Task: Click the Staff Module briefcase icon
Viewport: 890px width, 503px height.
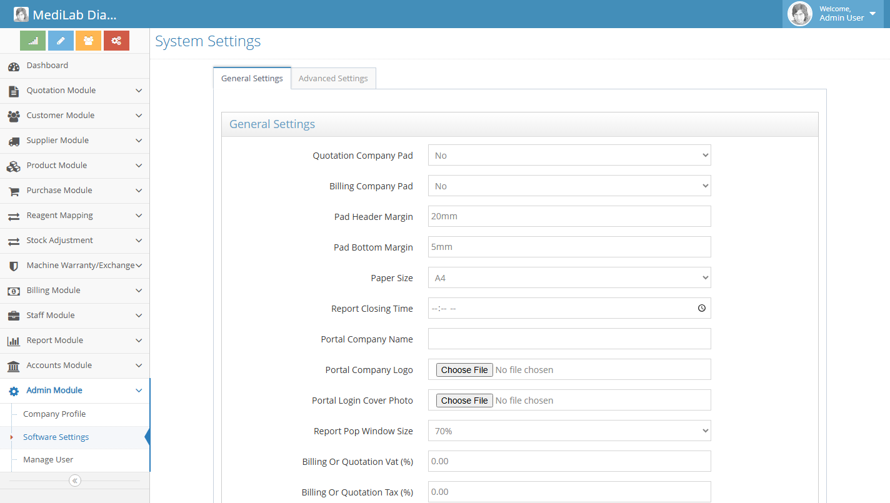Action: [x=14, y=316]
